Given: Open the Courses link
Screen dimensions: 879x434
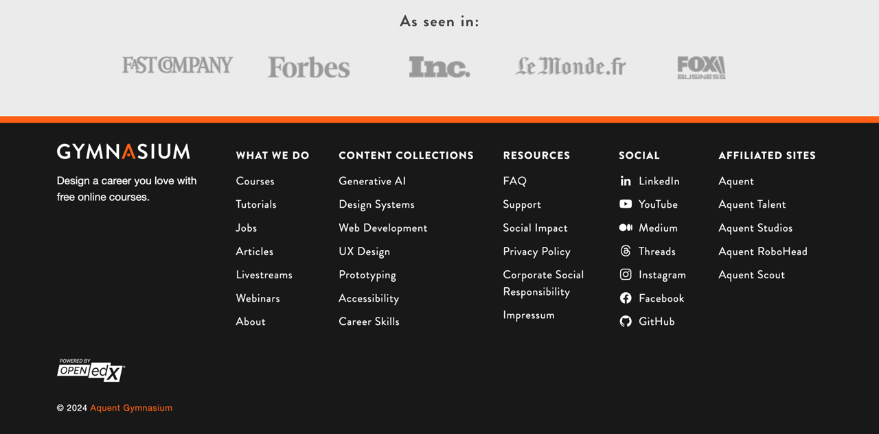Looking at the screenshot, I should pos(255,181).
